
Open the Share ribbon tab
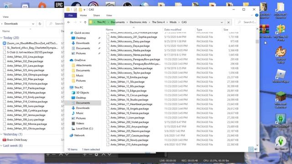[x=96, y=15]
